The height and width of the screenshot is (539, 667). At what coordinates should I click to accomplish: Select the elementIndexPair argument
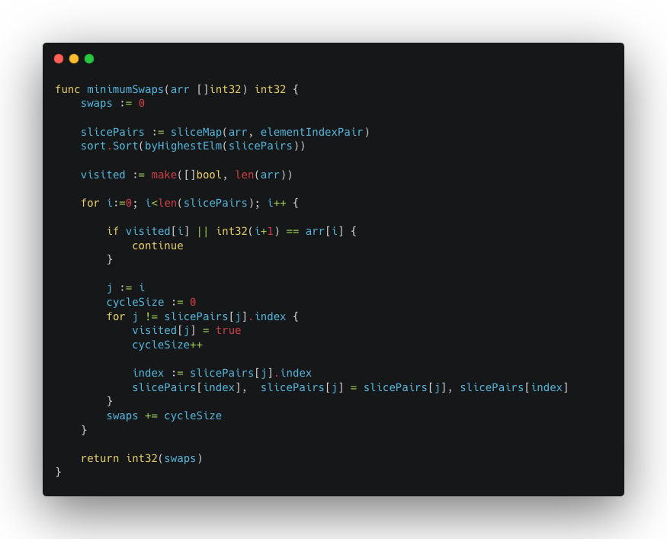pyautogui.click(x=312, y=133)
